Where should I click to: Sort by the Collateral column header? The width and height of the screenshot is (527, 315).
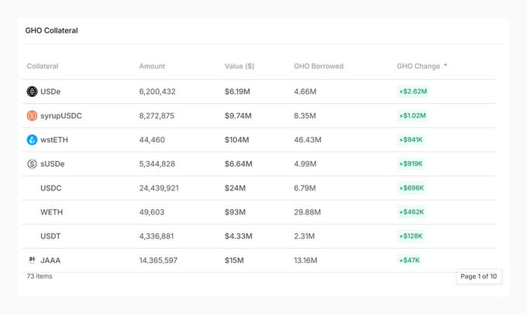[43, 66]
